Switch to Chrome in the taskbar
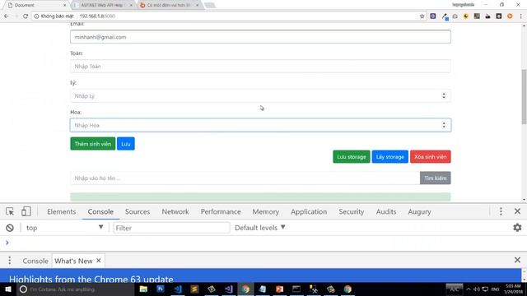The image size is (527, 296). 245,289
